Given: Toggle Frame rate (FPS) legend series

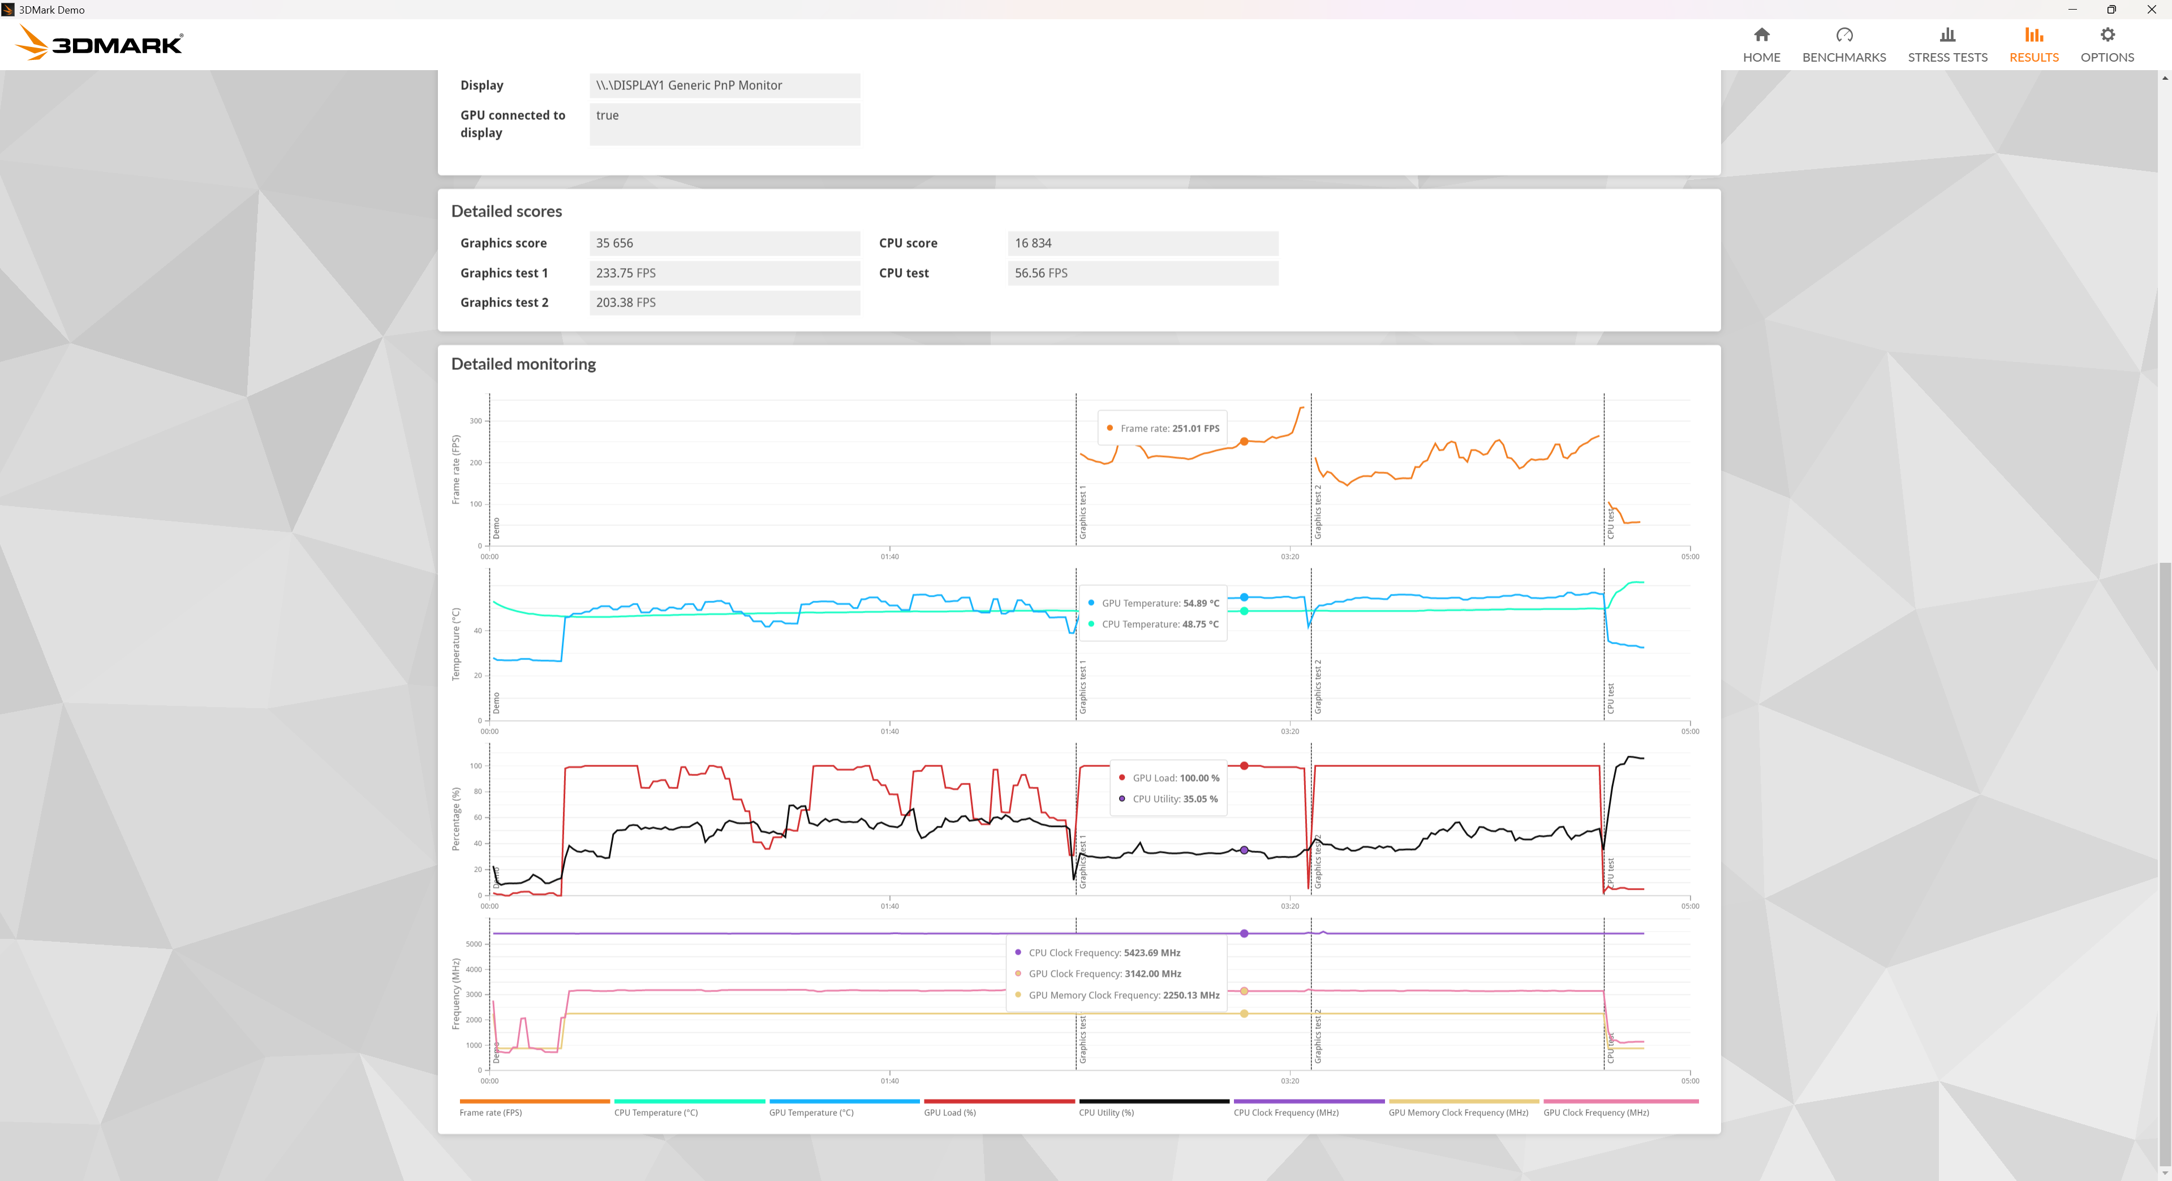Looking at the screenshot, I should coord(491,1113).
